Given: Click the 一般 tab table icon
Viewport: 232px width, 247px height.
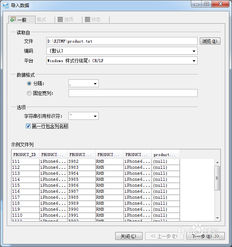Looking at the screenshot, I should (13, 19).
